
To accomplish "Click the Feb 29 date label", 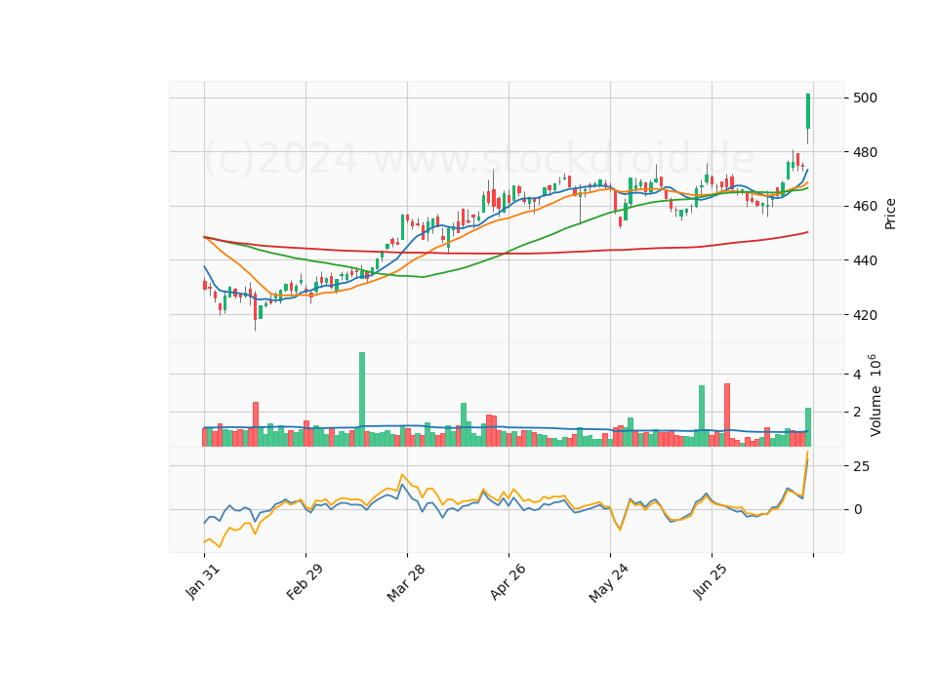I will (305, 581).
